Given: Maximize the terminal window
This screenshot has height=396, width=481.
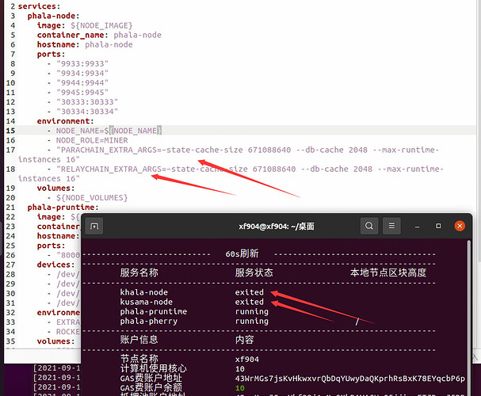Looking at the screenshot, I should (439, 227).
